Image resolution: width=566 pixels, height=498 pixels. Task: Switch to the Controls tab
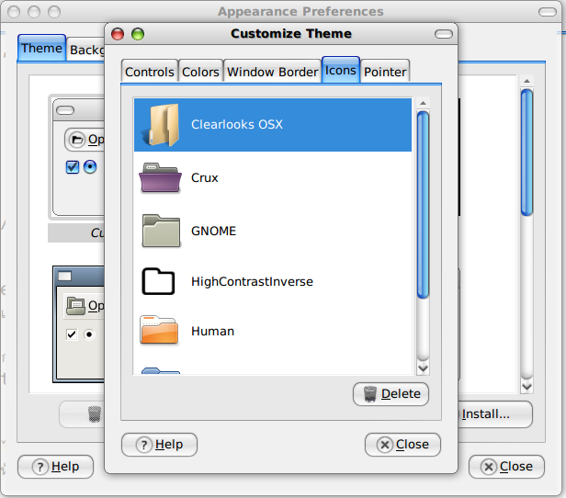coord(150,72)
